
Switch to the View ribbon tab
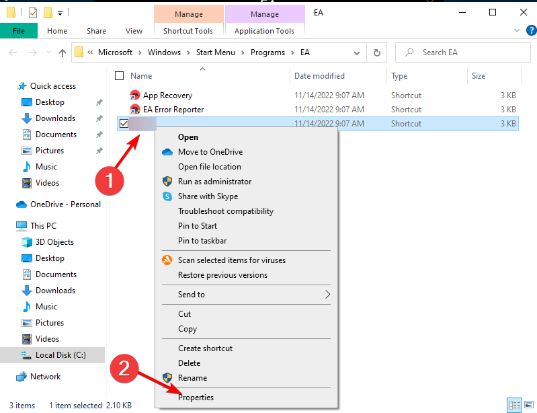(134, 31)
